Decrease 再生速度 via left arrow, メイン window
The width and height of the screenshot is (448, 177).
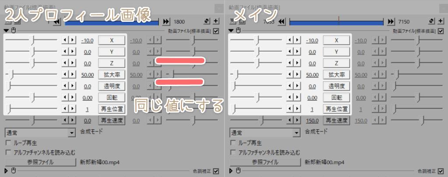click(x=290, y=120)
